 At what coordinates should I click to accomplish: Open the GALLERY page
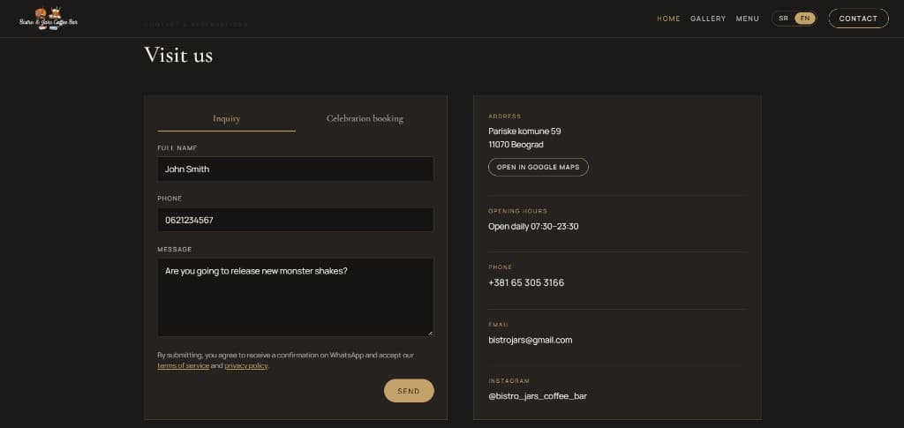[x=708, y=19]
